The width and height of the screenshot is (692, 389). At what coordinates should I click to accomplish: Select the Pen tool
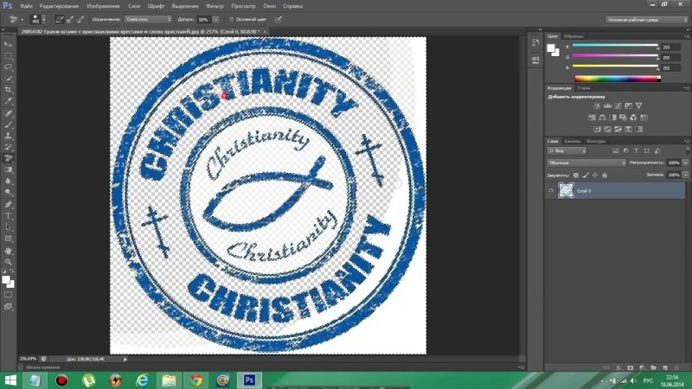[9, 205]
